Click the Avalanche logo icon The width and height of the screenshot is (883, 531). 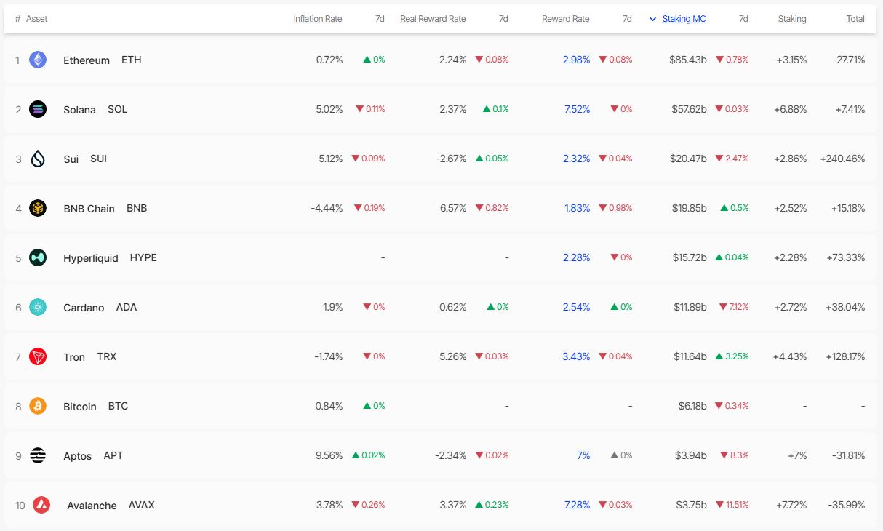click(x=41, y=505)
